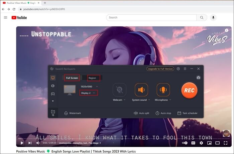Open RecExperts settings gear icon

click(x=178, y=69)
